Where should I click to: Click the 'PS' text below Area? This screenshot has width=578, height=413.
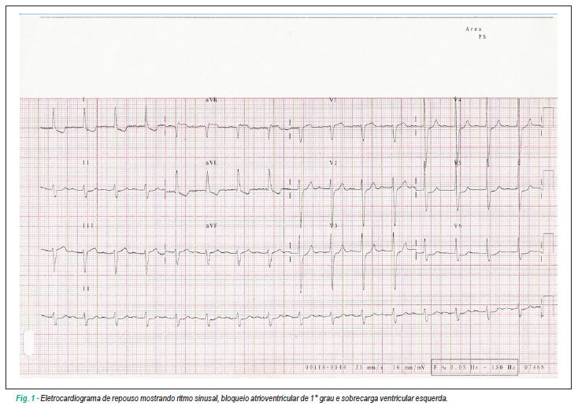point(482,37)
